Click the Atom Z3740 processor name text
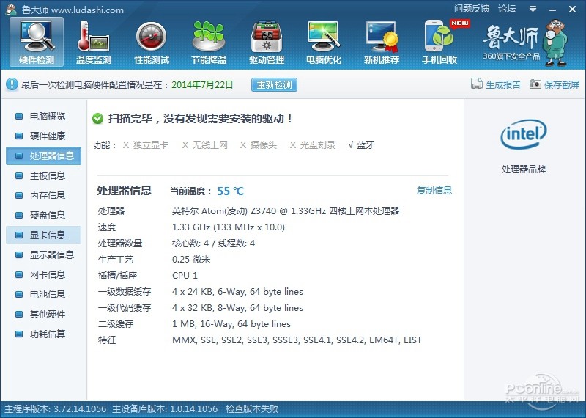586x418 pixels. tap(286, 211)
